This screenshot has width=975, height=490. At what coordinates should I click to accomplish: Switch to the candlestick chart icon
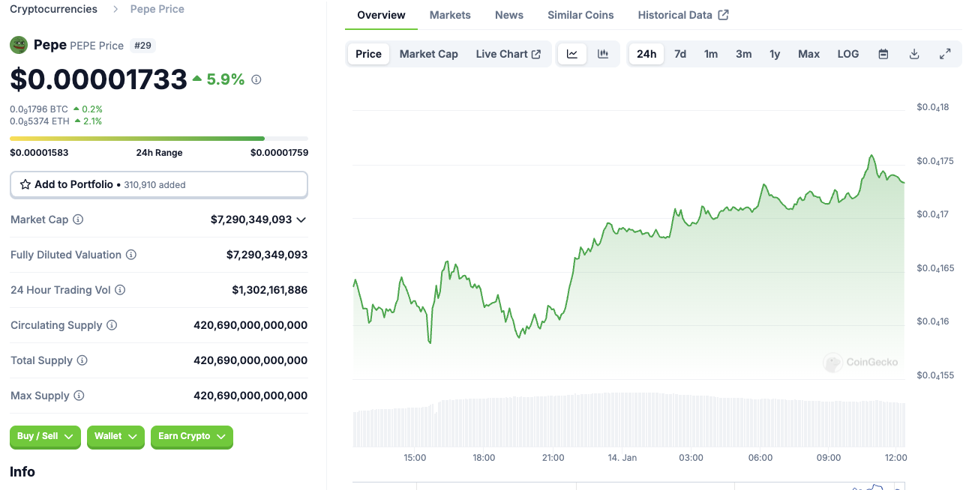point(603,54)
